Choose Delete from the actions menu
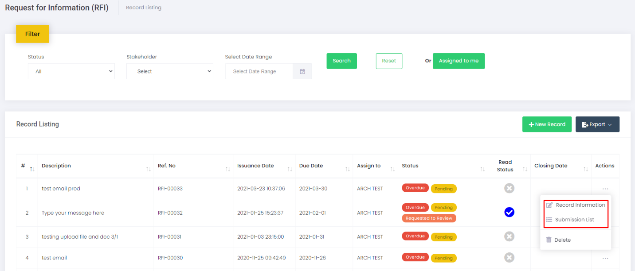Viewport: 635px width, 271px height. point(562,240)
